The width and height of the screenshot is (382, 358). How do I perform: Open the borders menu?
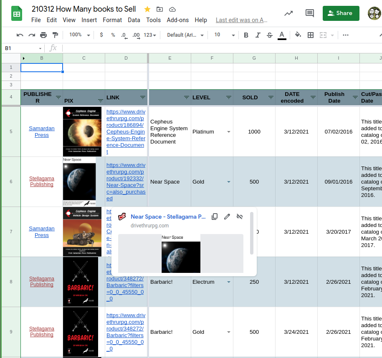[310, 35]
